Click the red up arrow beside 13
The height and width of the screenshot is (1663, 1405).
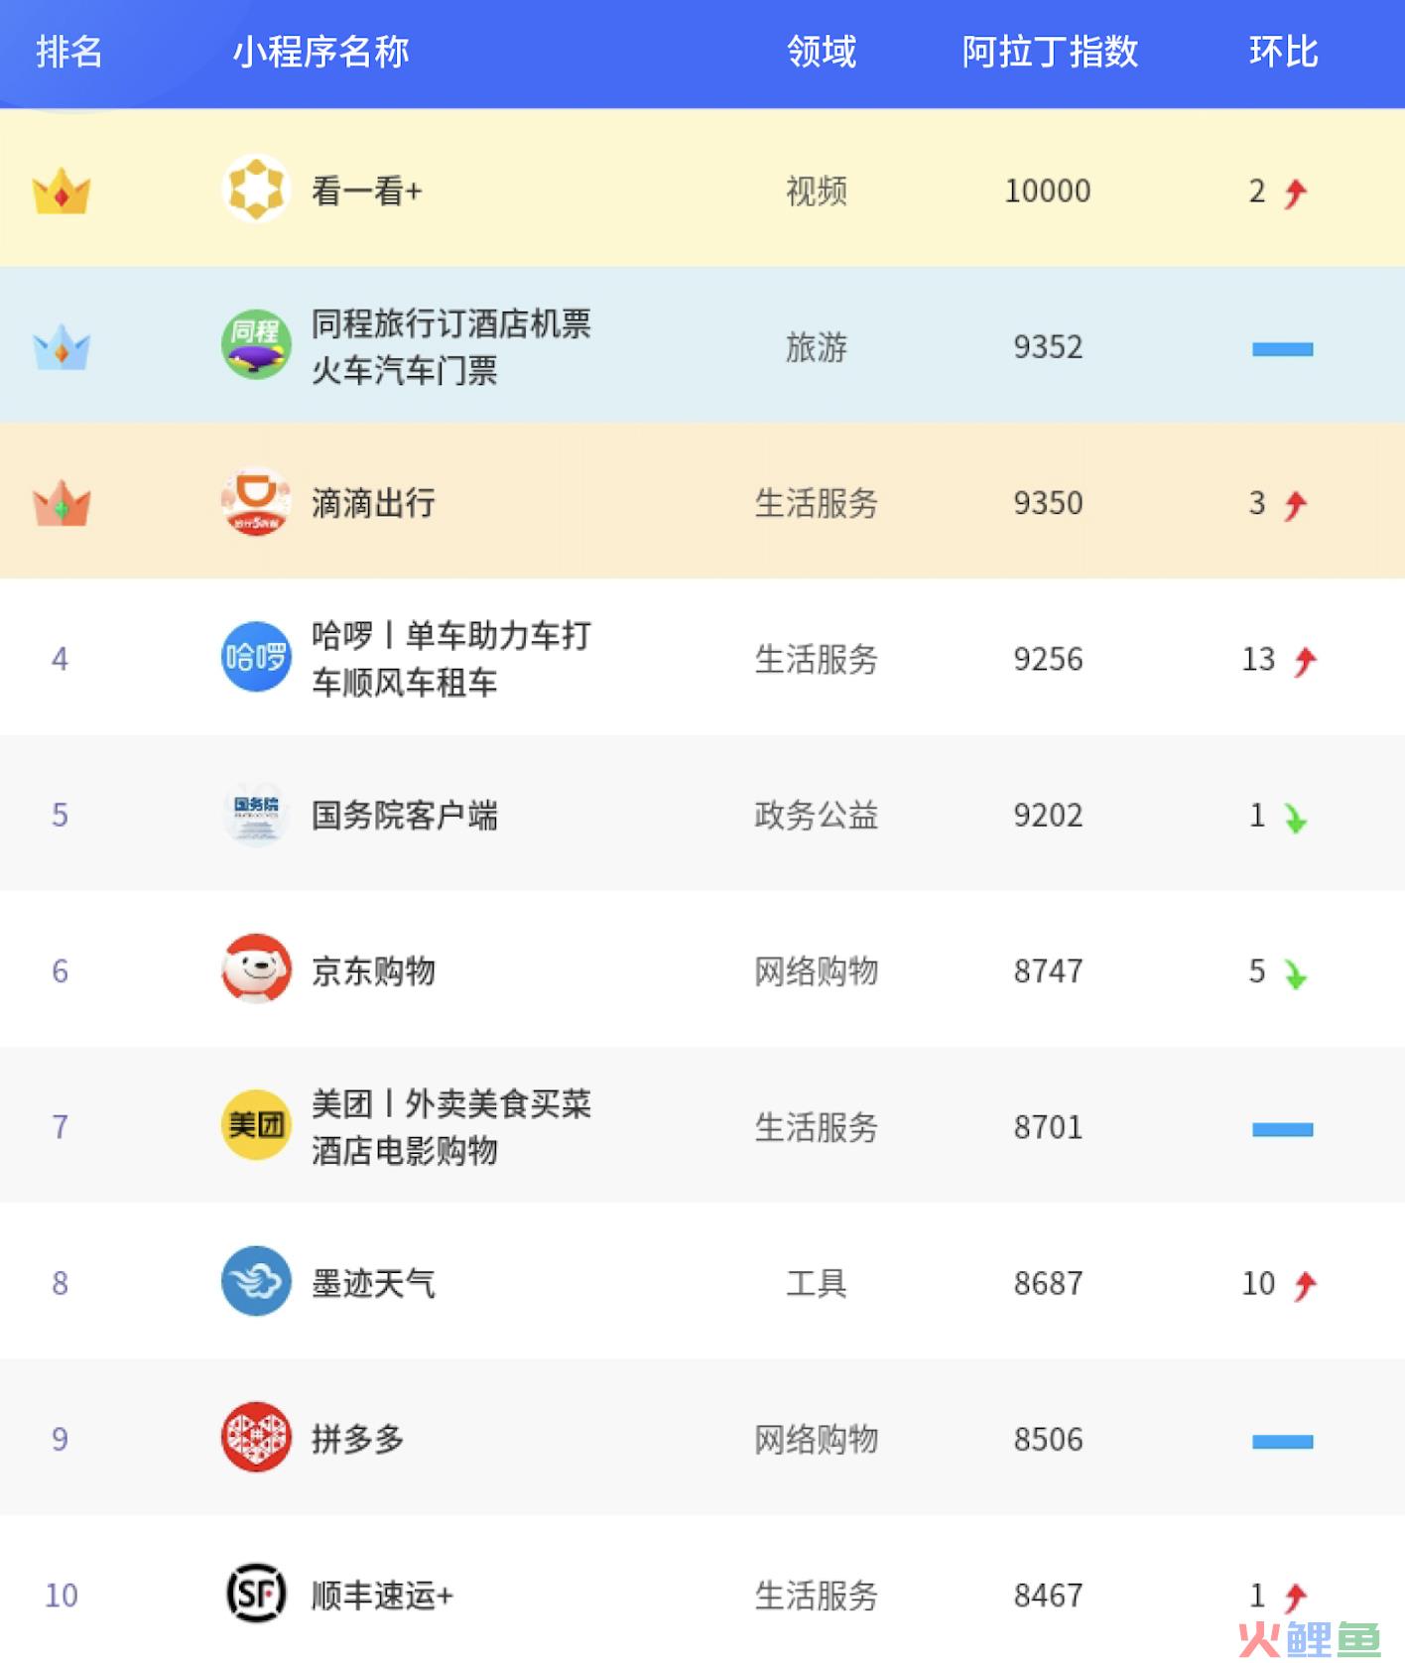tap(1305, 661)
